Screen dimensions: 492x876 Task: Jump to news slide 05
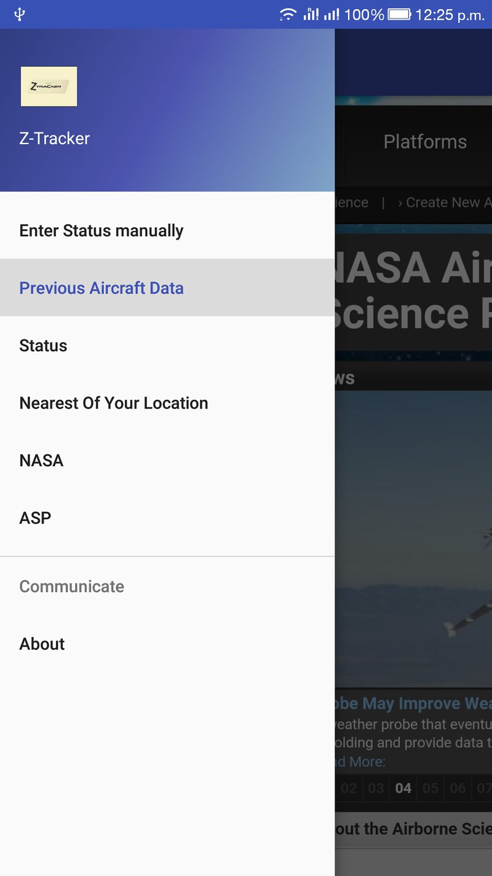[x=430, y=788]
